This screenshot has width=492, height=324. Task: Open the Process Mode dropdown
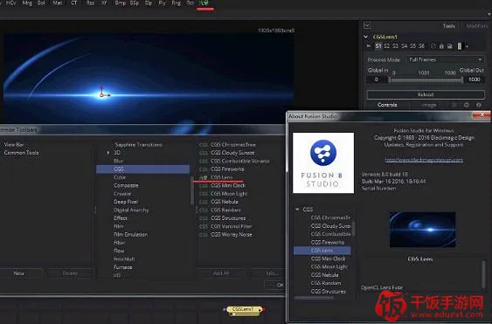tap(446, 59)
